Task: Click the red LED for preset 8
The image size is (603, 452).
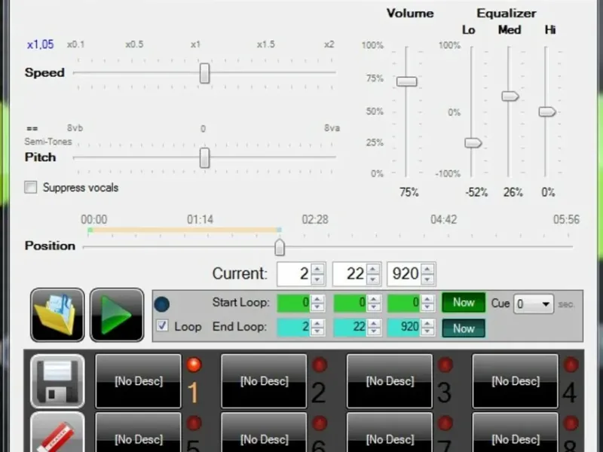Action: [571, 423]
